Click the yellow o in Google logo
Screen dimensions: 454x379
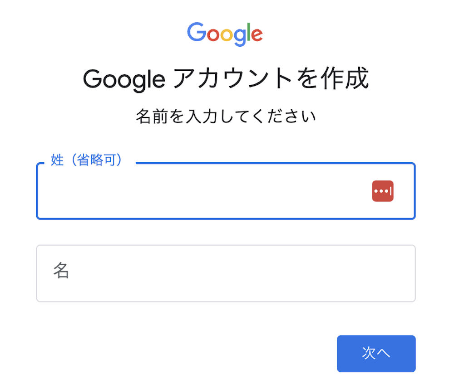pos(227,35)
